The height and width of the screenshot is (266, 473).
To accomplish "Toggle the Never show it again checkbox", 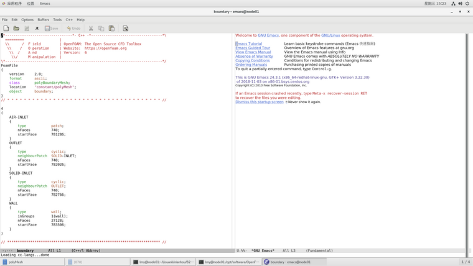I will [286, 102].
